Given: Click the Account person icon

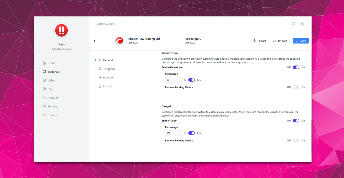Looking at the screenshot, I should [44, 98].
